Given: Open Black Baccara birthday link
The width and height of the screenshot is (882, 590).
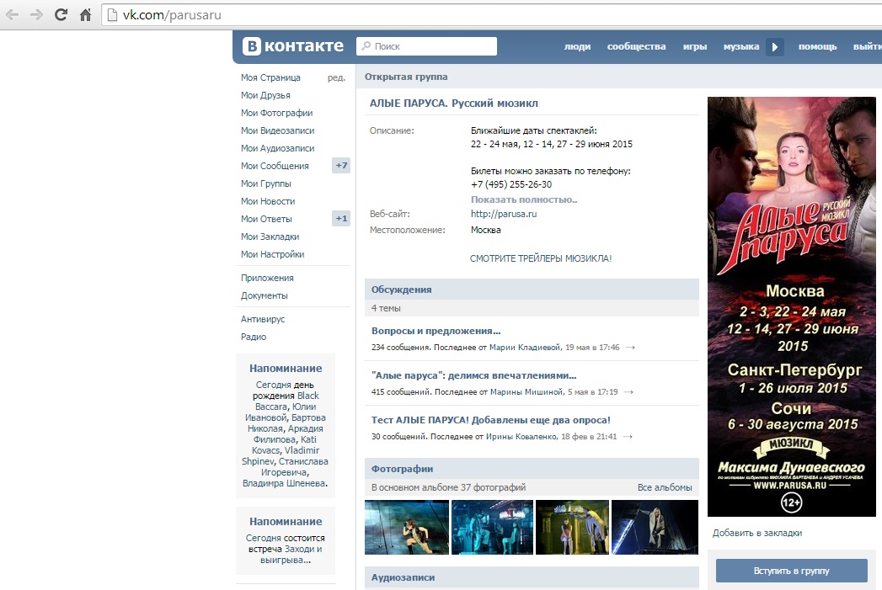Looking at the screenshot, I should click(287, 401).
